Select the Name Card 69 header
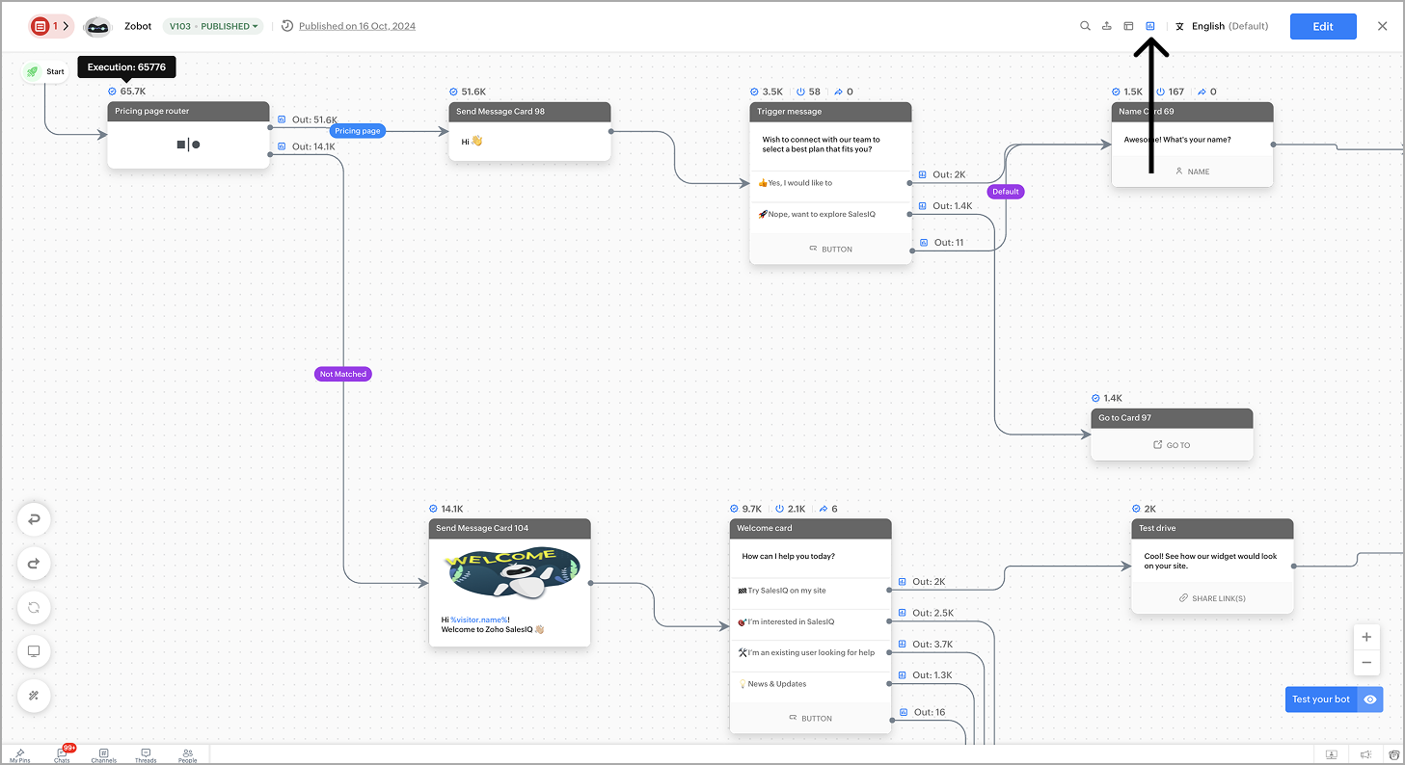1405x765 pixels. coord(1192,112)
